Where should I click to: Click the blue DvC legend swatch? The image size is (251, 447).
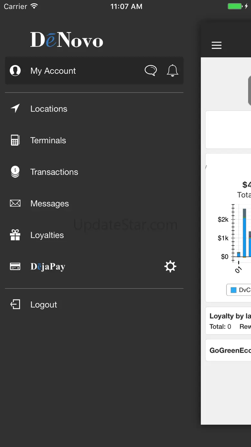tap(234, 290)
